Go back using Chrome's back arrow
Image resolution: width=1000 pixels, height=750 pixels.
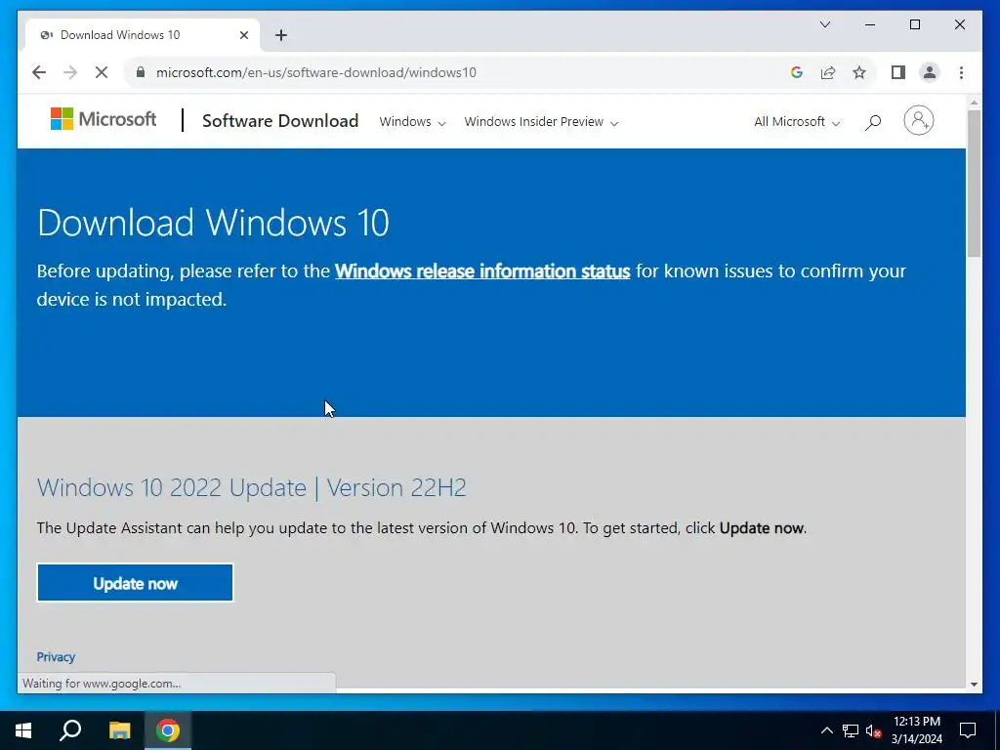point(39,72)
